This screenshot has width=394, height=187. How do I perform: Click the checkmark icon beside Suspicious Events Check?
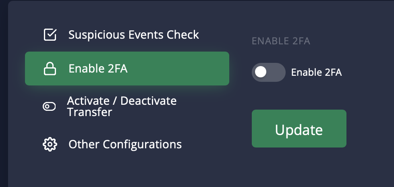[50, 35]
